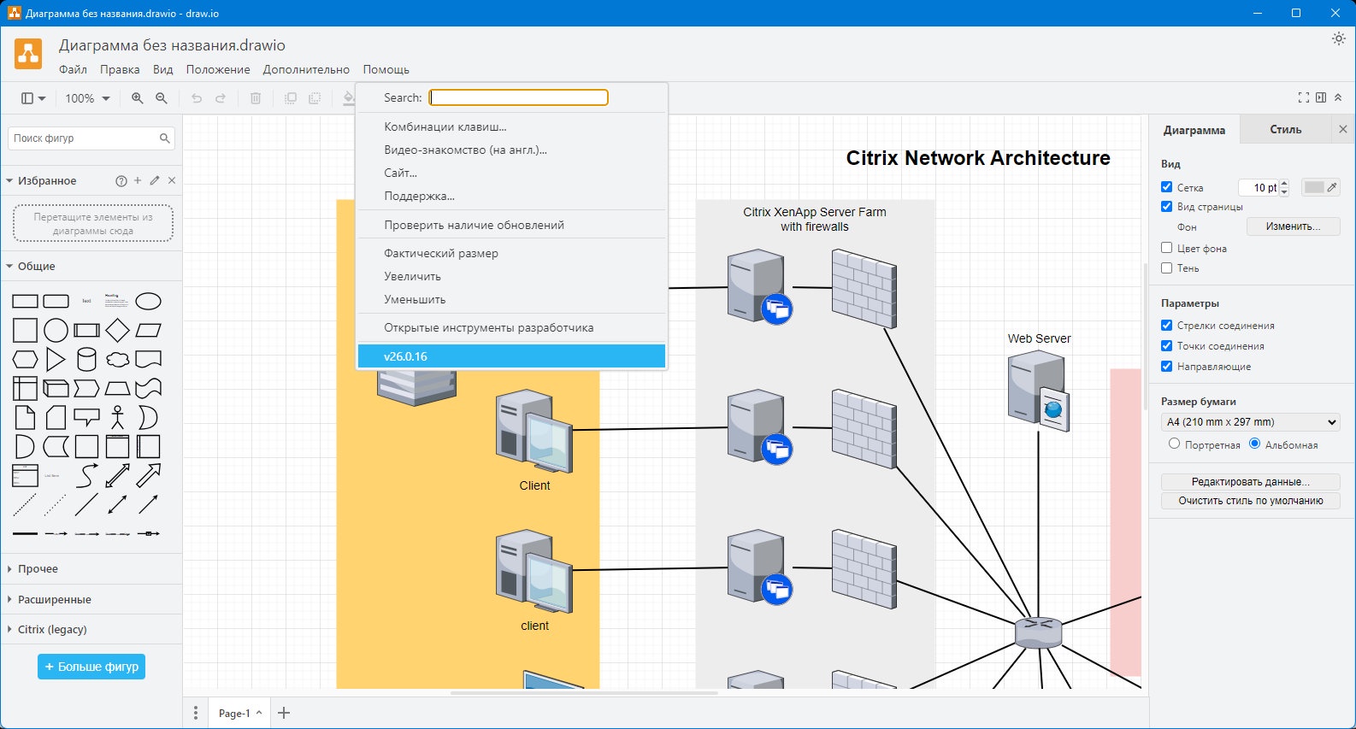1356x729 pixels.
Task: Open the paper size A4 dropdown
Action: coord(1250,422)
